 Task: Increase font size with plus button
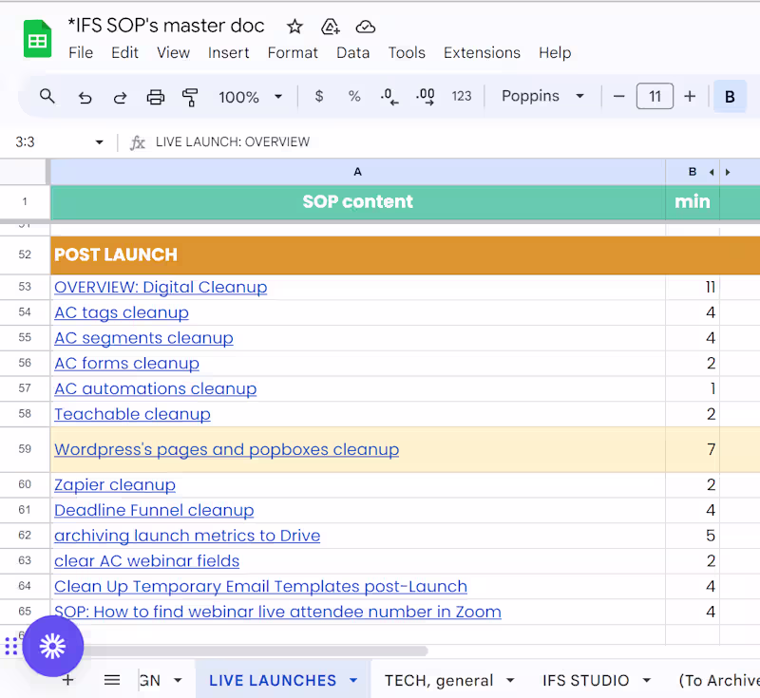click(690, 97)
